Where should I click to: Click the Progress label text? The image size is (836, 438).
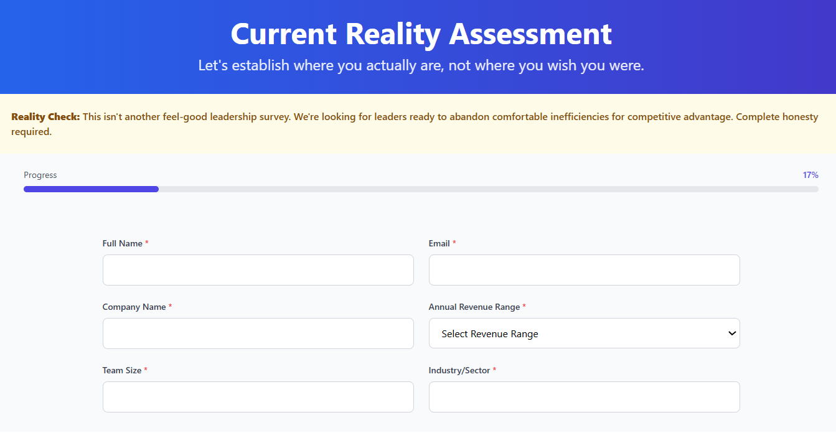(x=40, y=175)
